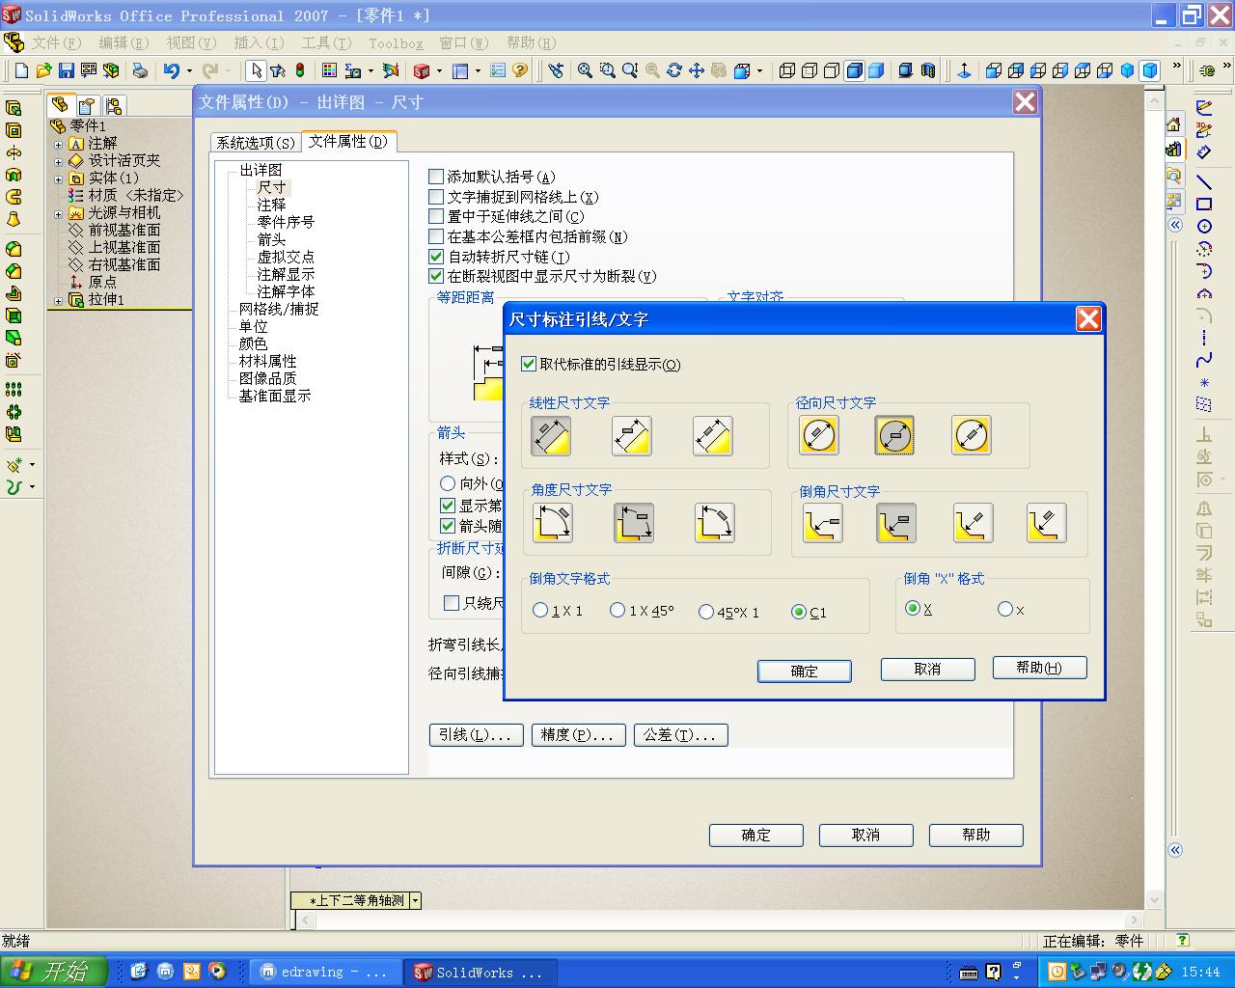1235x988 pixels.
Task: Click the 公差 button
Action: point(680,735)
